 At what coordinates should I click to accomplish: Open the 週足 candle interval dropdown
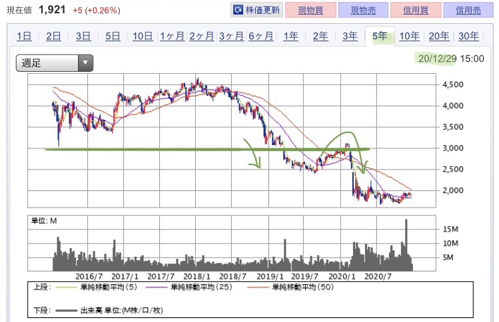pos(55,63)
